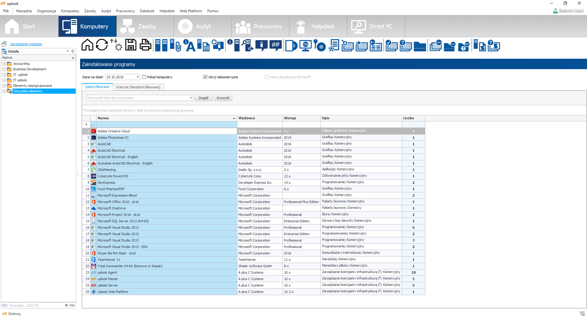Expand the Wszystkie elementy node arrow
587x318 pixels.
pos(4,91)
